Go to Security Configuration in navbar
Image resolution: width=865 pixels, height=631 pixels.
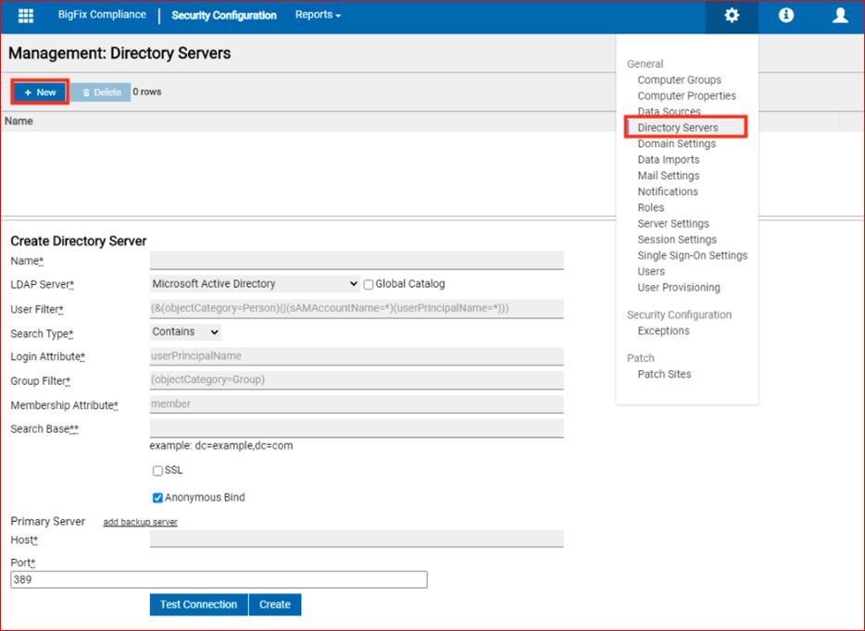(x=224, y=16)
